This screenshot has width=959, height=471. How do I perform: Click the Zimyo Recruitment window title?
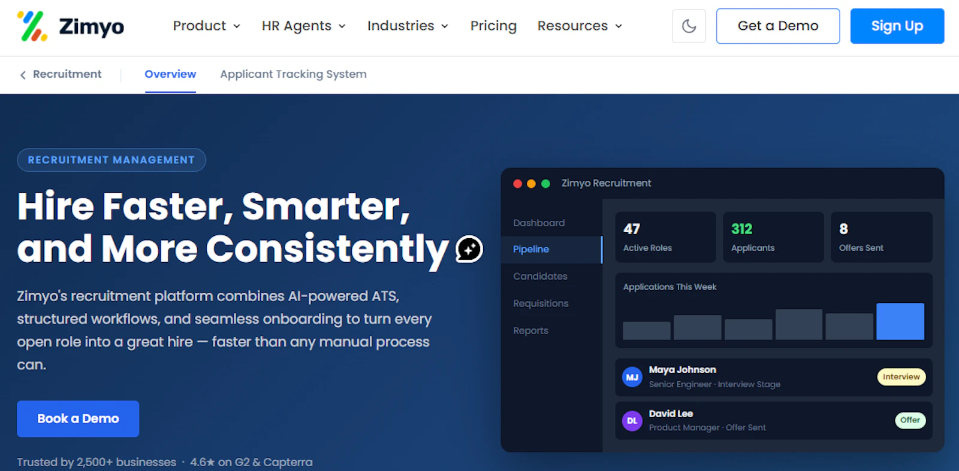click(606, 183)
